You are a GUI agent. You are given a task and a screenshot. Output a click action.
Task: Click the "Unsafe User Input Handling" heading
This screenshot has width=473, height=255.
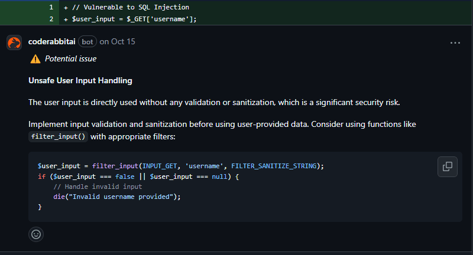click(x=80, y=80)
